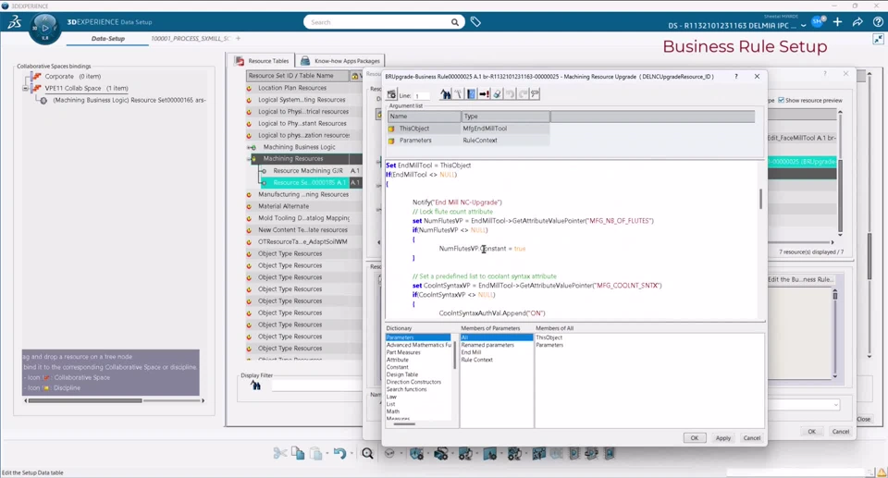Open the dropdown next to bottom toolbar Undo
Screen dimensions: 888x478
coord(351,454)
